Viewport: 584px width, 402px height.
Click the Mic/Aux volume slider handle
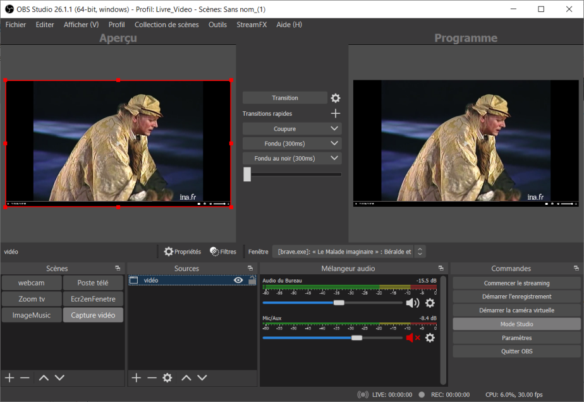coord(356,338)
